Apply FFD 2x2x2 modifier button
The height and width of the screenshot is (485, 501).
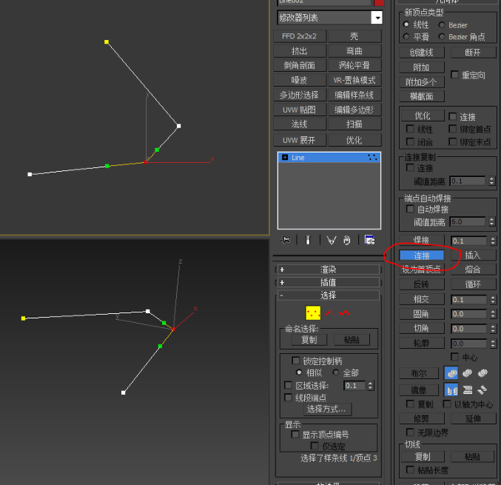point(300,36)
